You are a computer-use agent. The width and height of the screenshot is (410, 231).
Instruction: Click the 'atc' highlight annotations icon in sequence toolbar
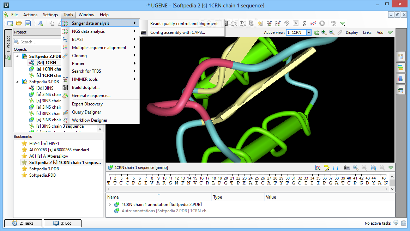327,168
